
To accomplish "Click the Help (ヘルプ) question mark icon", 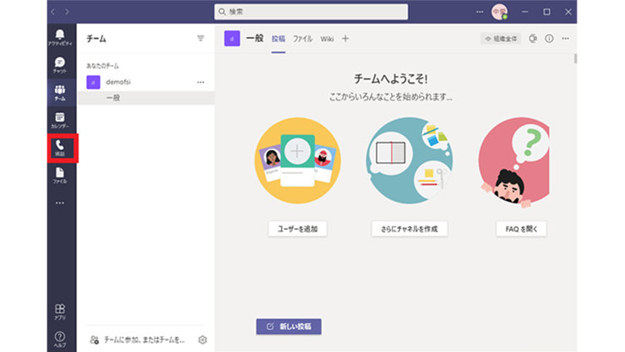I will click(x=60, y=338).
